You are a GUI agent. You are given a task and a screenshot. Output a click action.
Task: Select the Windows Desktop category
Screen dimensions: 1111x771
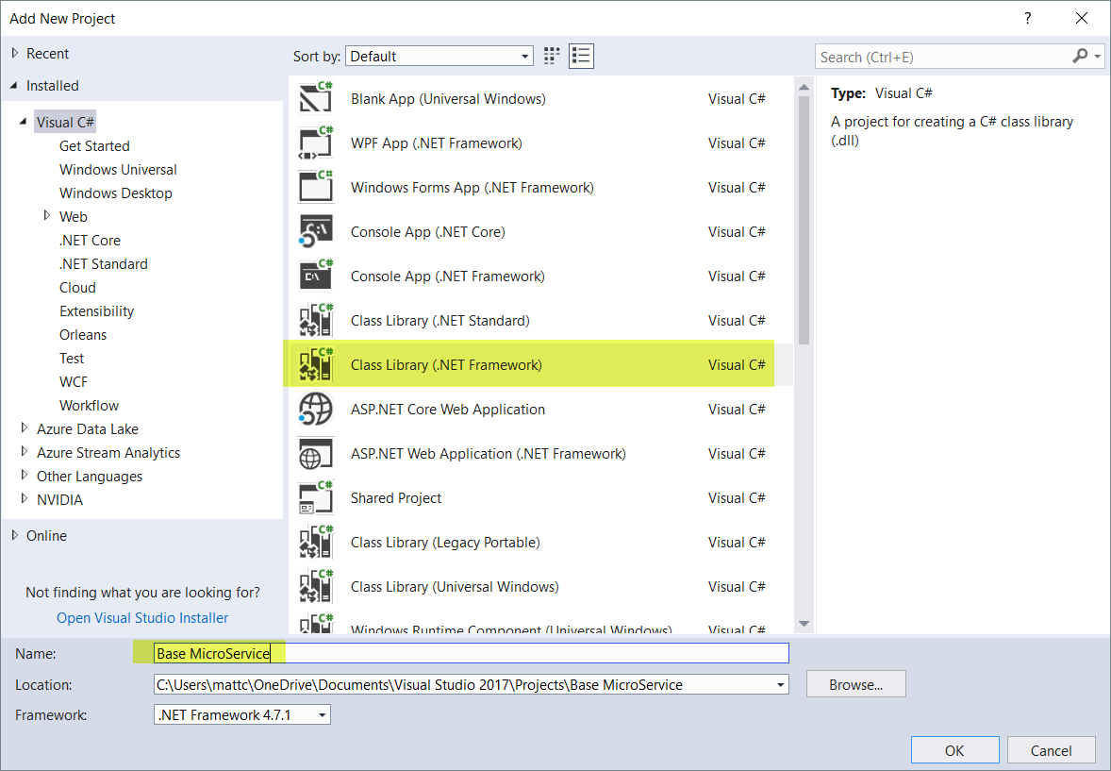115,193
